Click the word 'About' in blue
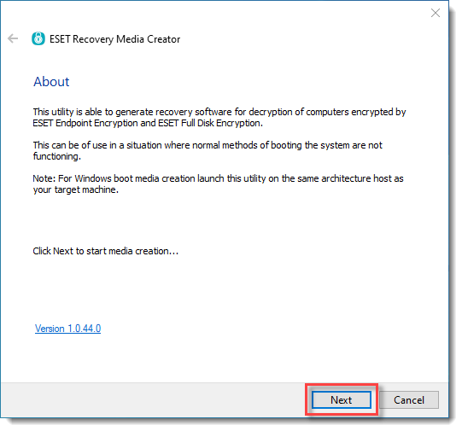This screenshot has width=462, height=431. coord(51,82)
